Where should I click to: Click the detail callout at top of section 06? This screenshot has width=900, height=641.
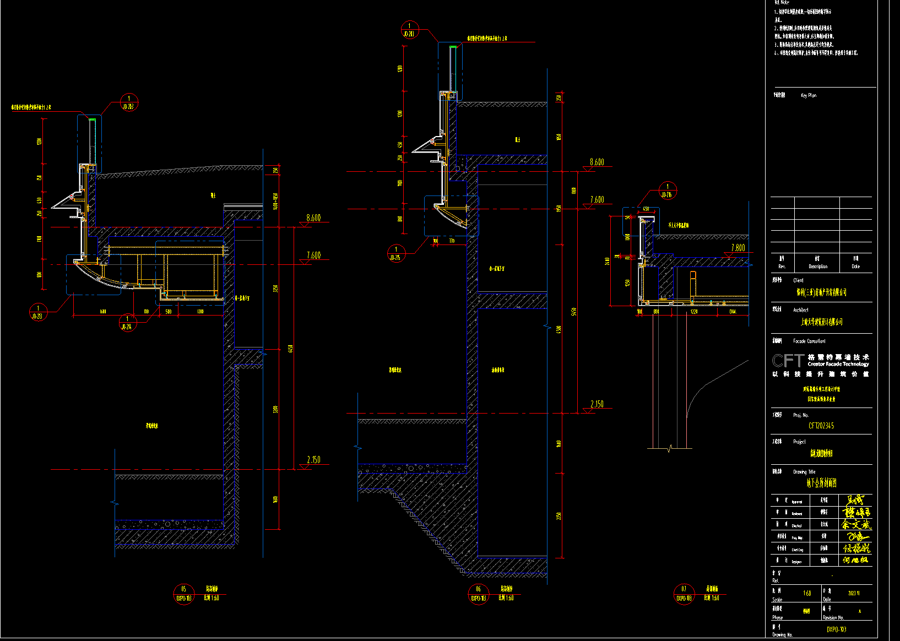click(x=409, y=30)
